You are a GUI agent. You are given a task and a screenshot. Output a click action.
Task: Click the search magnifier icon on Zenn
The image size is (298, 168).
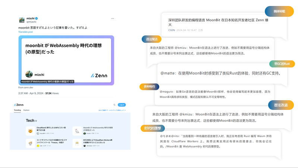coord(115,105)
